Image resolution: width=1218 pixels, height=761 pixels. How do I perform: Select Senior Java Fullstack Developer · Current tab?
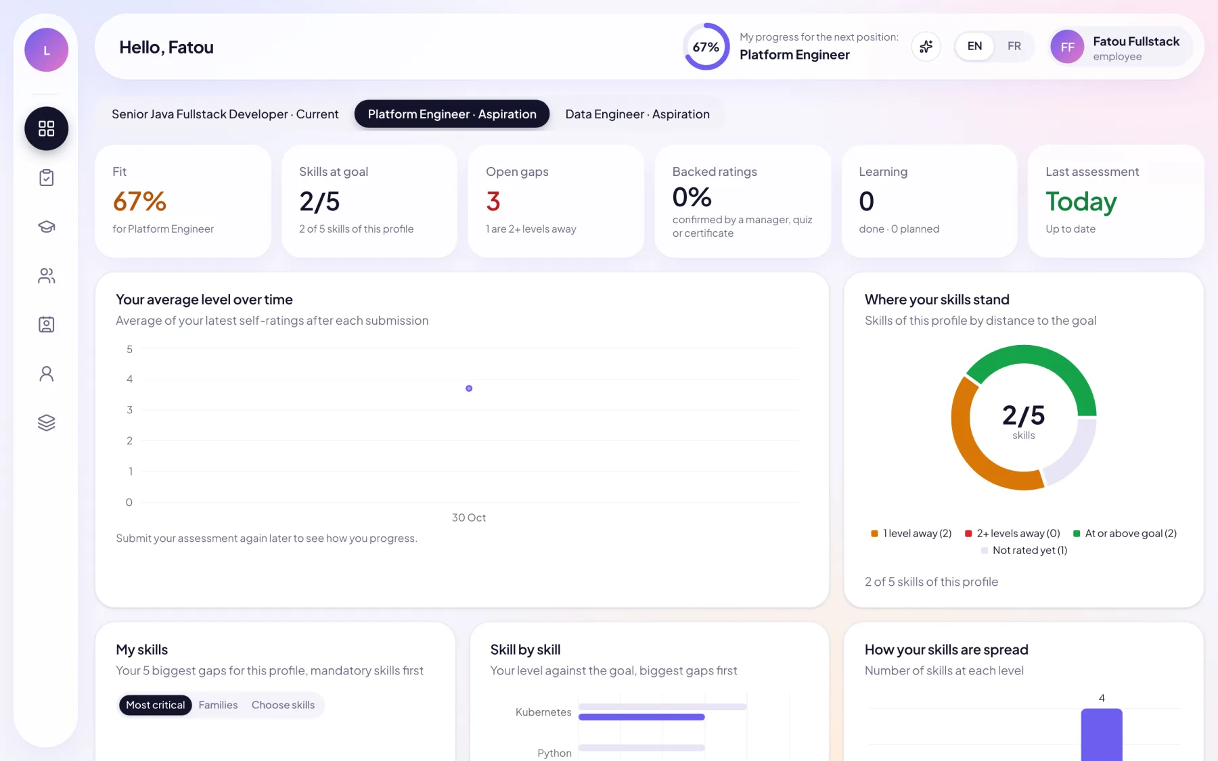click(x=225, y=114)
